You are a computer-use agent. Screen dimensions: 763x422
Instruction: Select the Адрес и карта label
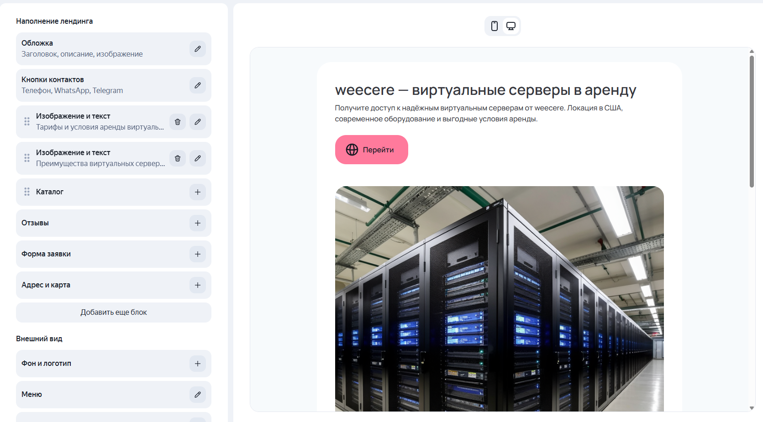[x=46, y=285]
